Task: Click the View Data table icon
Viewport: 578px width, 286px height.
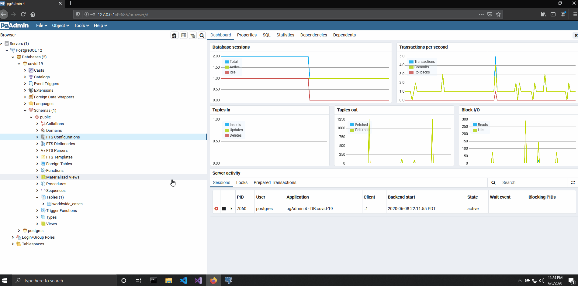Action: [184, 36]
